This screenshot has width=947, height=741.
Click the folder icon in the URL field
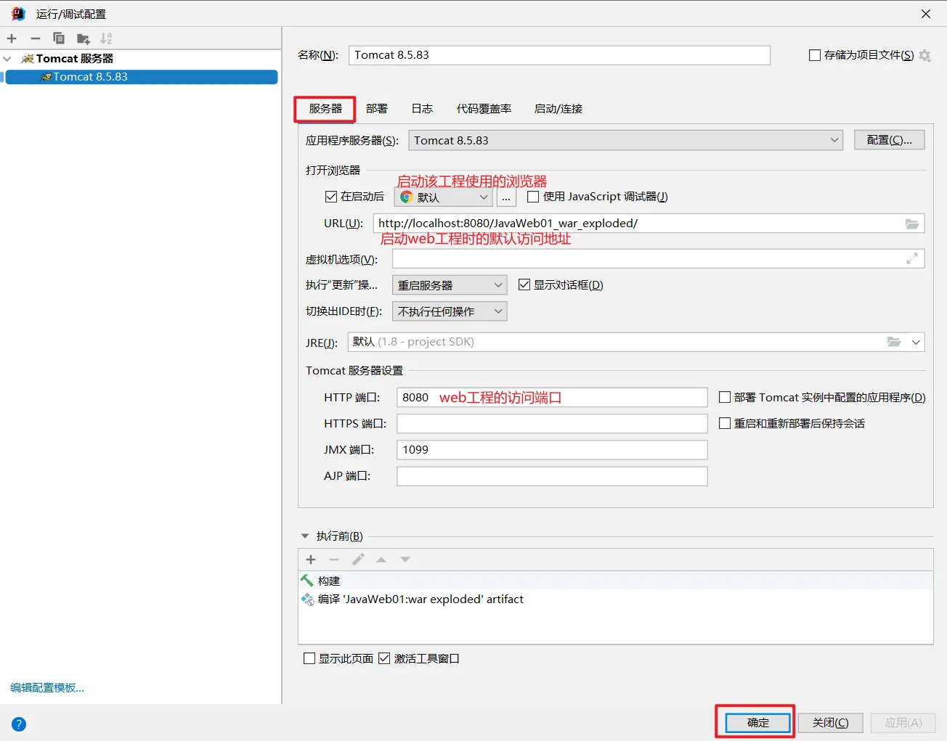coord(912,224)
